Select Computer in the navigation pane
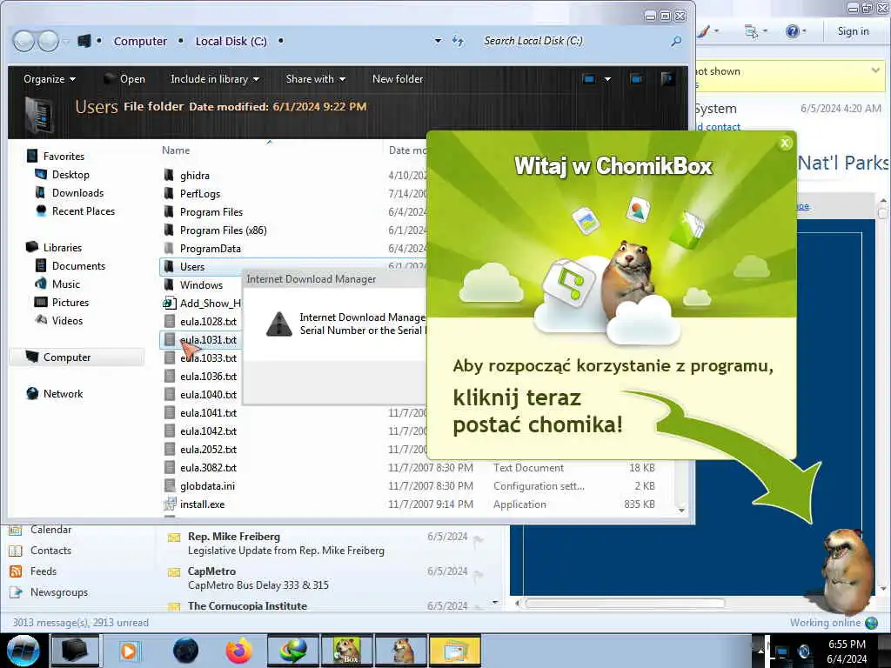The height and width of the screenshot is (668, 891). 66,357
